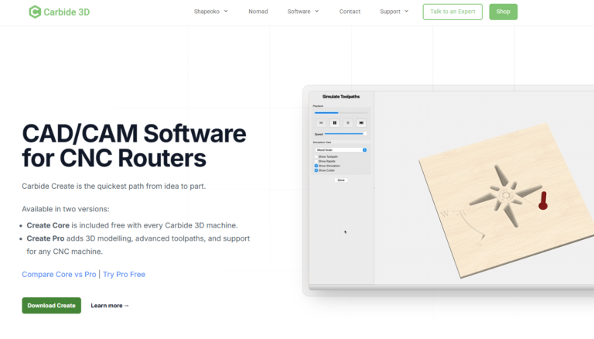Disable the Show Cutter checkbox
Image resolution: width=594 pixels, height=339 pixels.
coord(316,170)
